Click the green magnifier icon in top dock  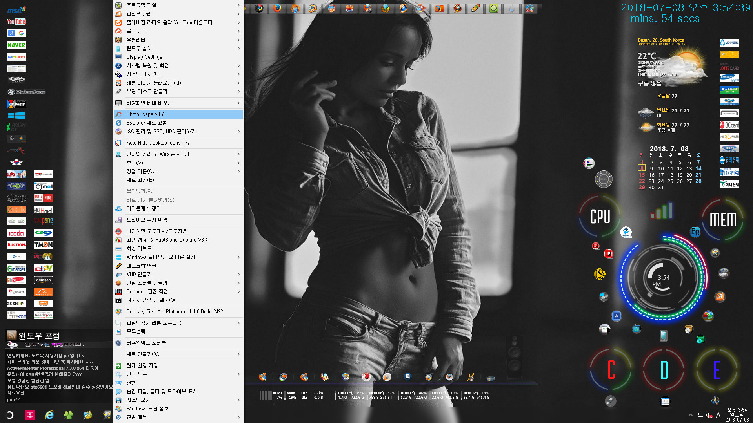point(493,8)
